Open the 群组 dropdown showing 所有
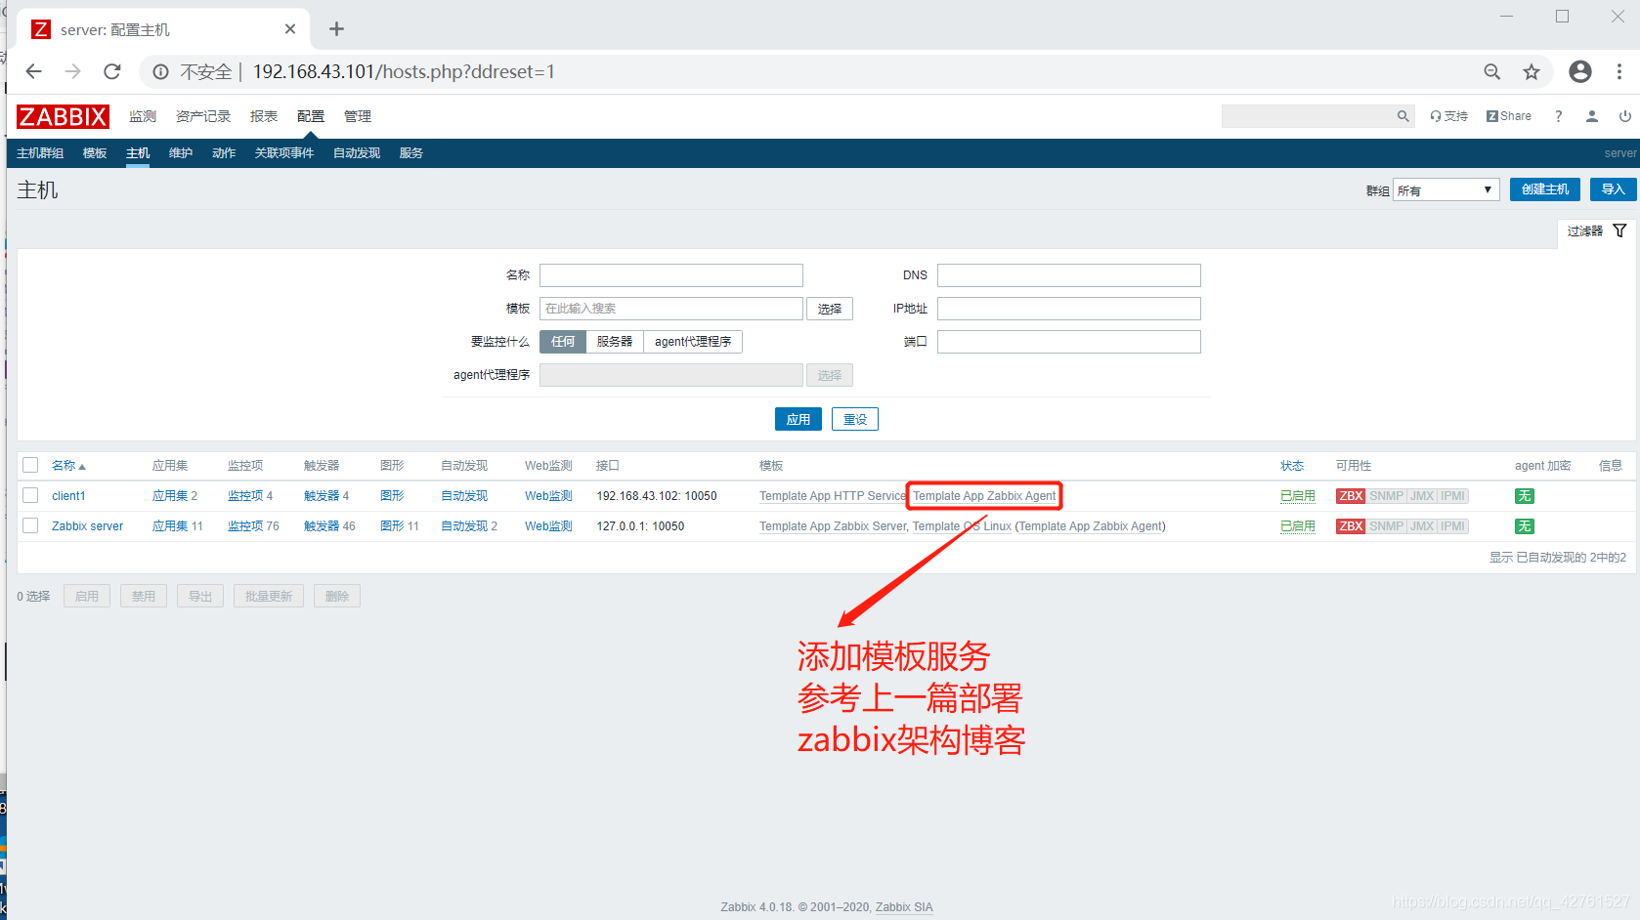Viewport: 1640px width, 920px height. click(1446, 189)
